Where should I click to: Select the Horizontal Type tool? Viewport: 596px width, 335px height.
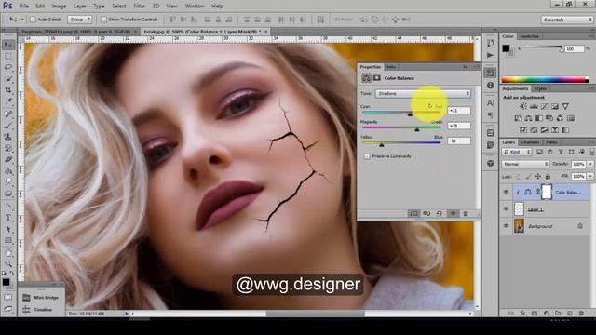click(x=8, y=218)
